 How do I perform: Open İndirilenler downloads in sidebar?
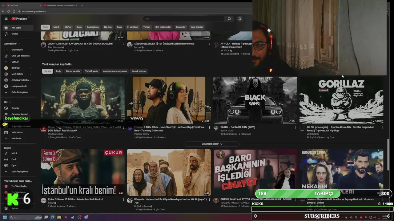(x=18, y=138)
